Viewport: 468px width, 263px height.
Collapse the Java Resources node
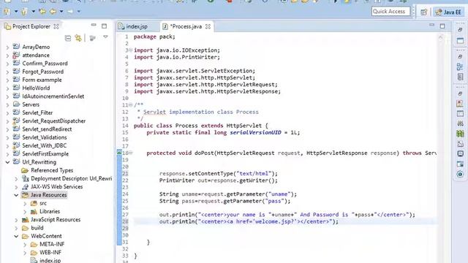tap(16, 195)
